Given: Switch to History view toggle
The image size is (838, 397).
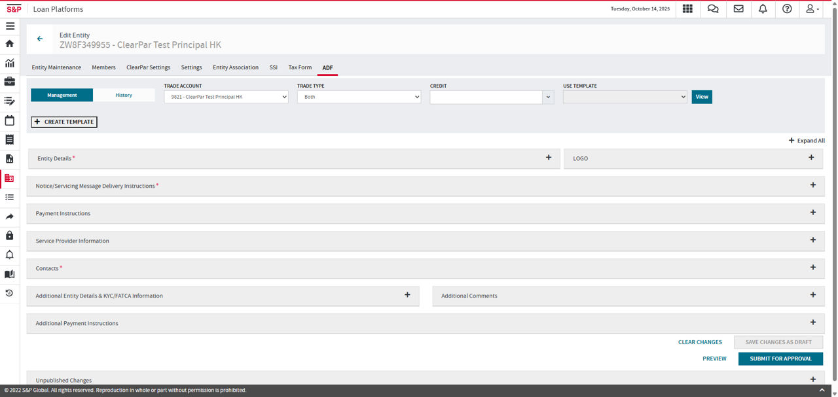Looking at the screenshot, I should pyautogui.click(x=124, y=95).
